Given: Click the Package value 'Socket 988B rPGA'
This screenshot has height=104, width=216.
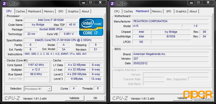Looking at the screenshot, I should coord(51,29).
